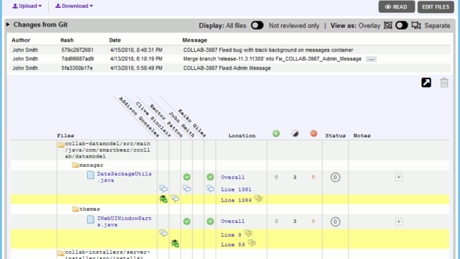Toggle View as between Overlay and Separate

402,25
